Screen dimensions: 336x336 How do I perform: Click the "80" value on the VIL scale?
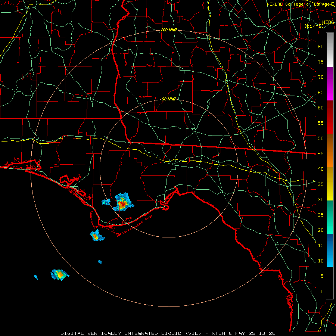321,47
